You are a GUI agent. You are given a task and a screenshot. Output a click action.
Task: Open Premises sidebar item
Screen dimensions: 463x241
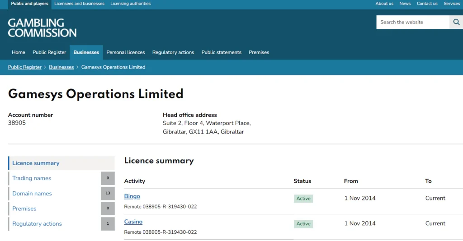[61, 209]
